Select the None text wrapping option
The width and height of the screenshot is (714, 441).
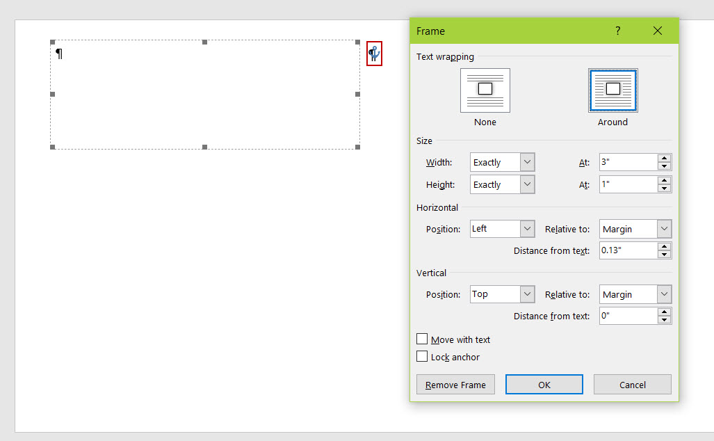485,90
